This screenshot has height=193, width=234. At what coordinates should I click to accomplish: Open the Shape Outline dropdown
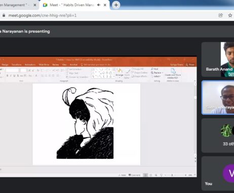click(x=139, y=73)
